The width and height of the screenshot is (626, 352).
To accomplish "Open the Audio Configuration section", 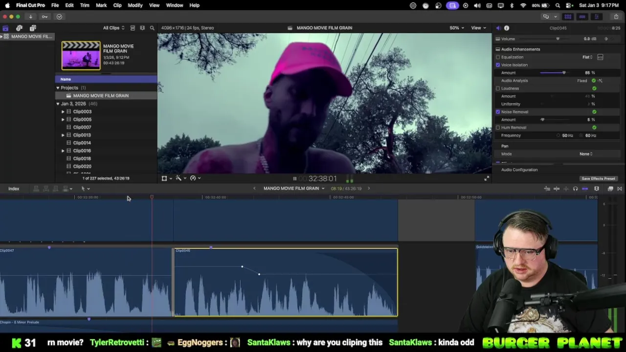I will [519, 170].
